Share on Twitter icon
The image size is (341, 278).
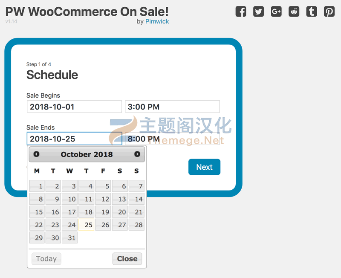point(259,12)
